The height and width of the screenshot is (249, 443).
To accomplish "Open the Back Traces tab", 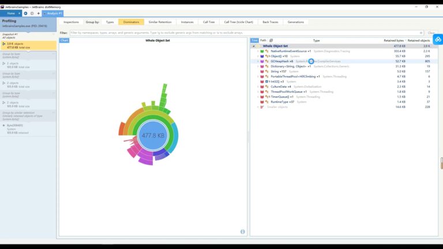I will click(x=271, y=22).
